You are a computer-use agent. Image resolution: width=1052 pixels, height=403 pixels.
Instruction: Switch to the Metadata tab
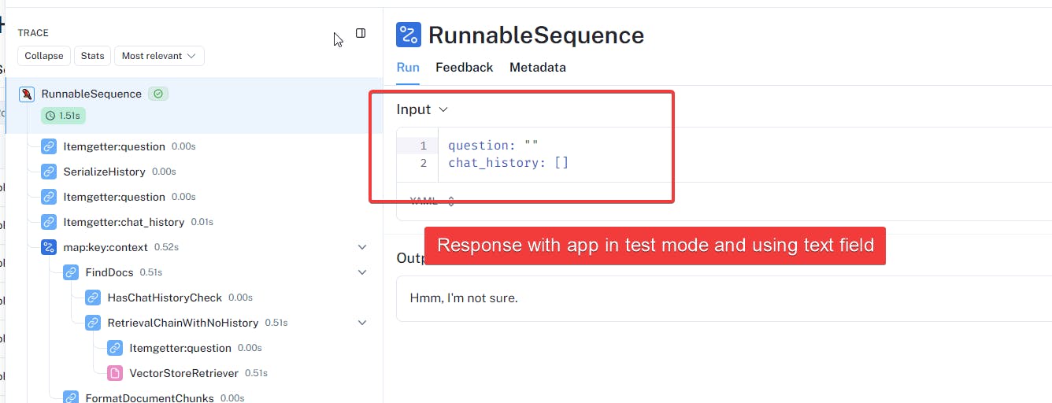537,68
